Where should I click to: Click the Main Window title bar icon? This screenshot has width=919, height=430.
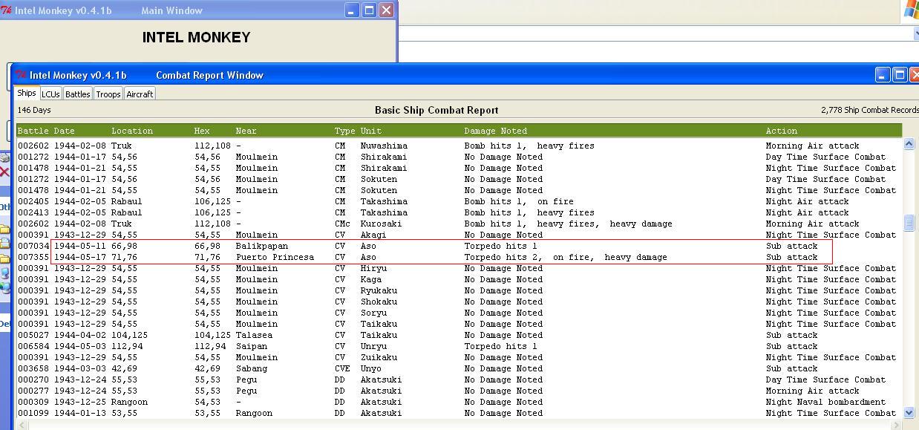coord(6,10)
